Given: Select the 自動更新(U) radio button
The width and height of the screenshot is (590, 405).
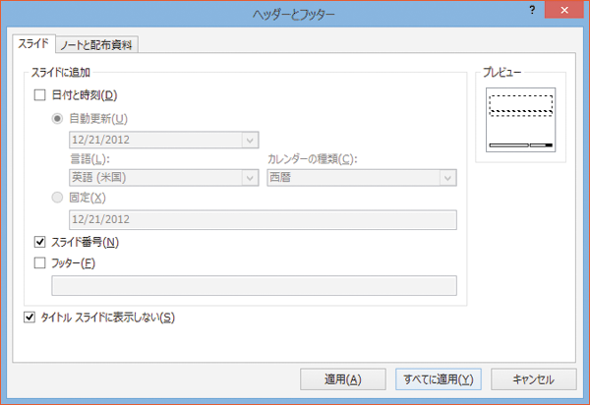Looking at the screenshot, I should pyautogui.click(x=57, y=119).
